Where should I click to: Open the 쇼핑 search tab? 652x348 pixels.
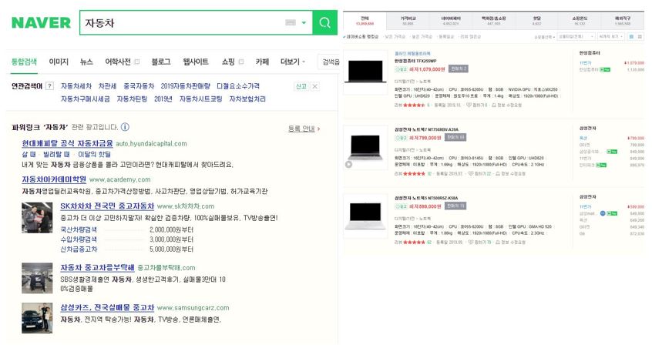click(228, 62)
